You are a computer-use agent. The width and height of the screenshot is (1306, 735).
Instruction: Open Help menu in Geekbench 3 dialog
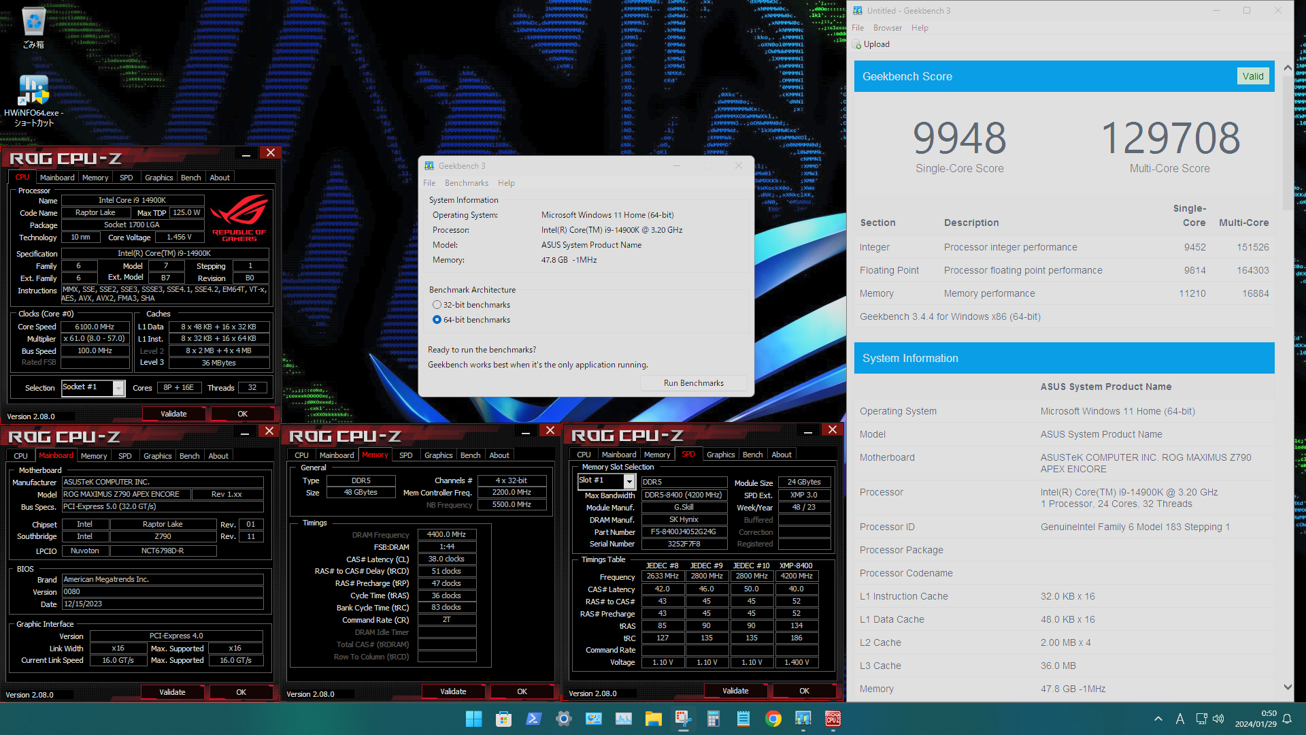pyautogui.click(x=506, y=183)
